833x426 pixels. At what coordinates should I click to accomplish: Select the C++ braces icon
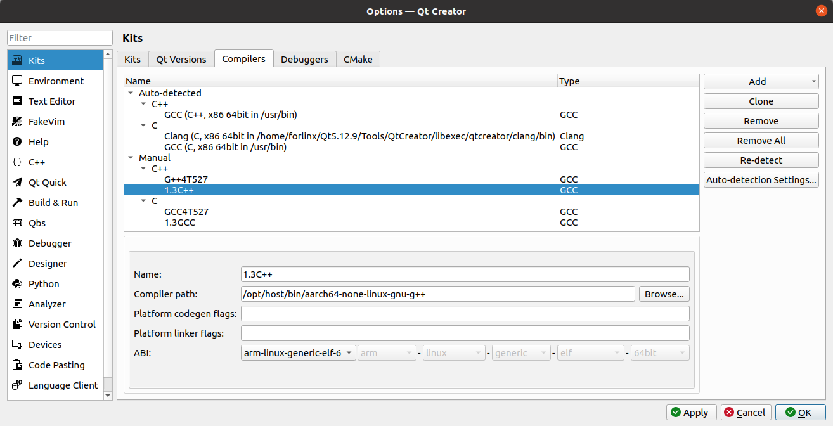(17, 162)
